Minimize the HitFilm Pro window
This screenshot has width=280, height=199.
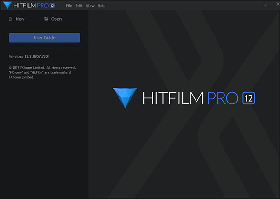(x=266, y=5)
